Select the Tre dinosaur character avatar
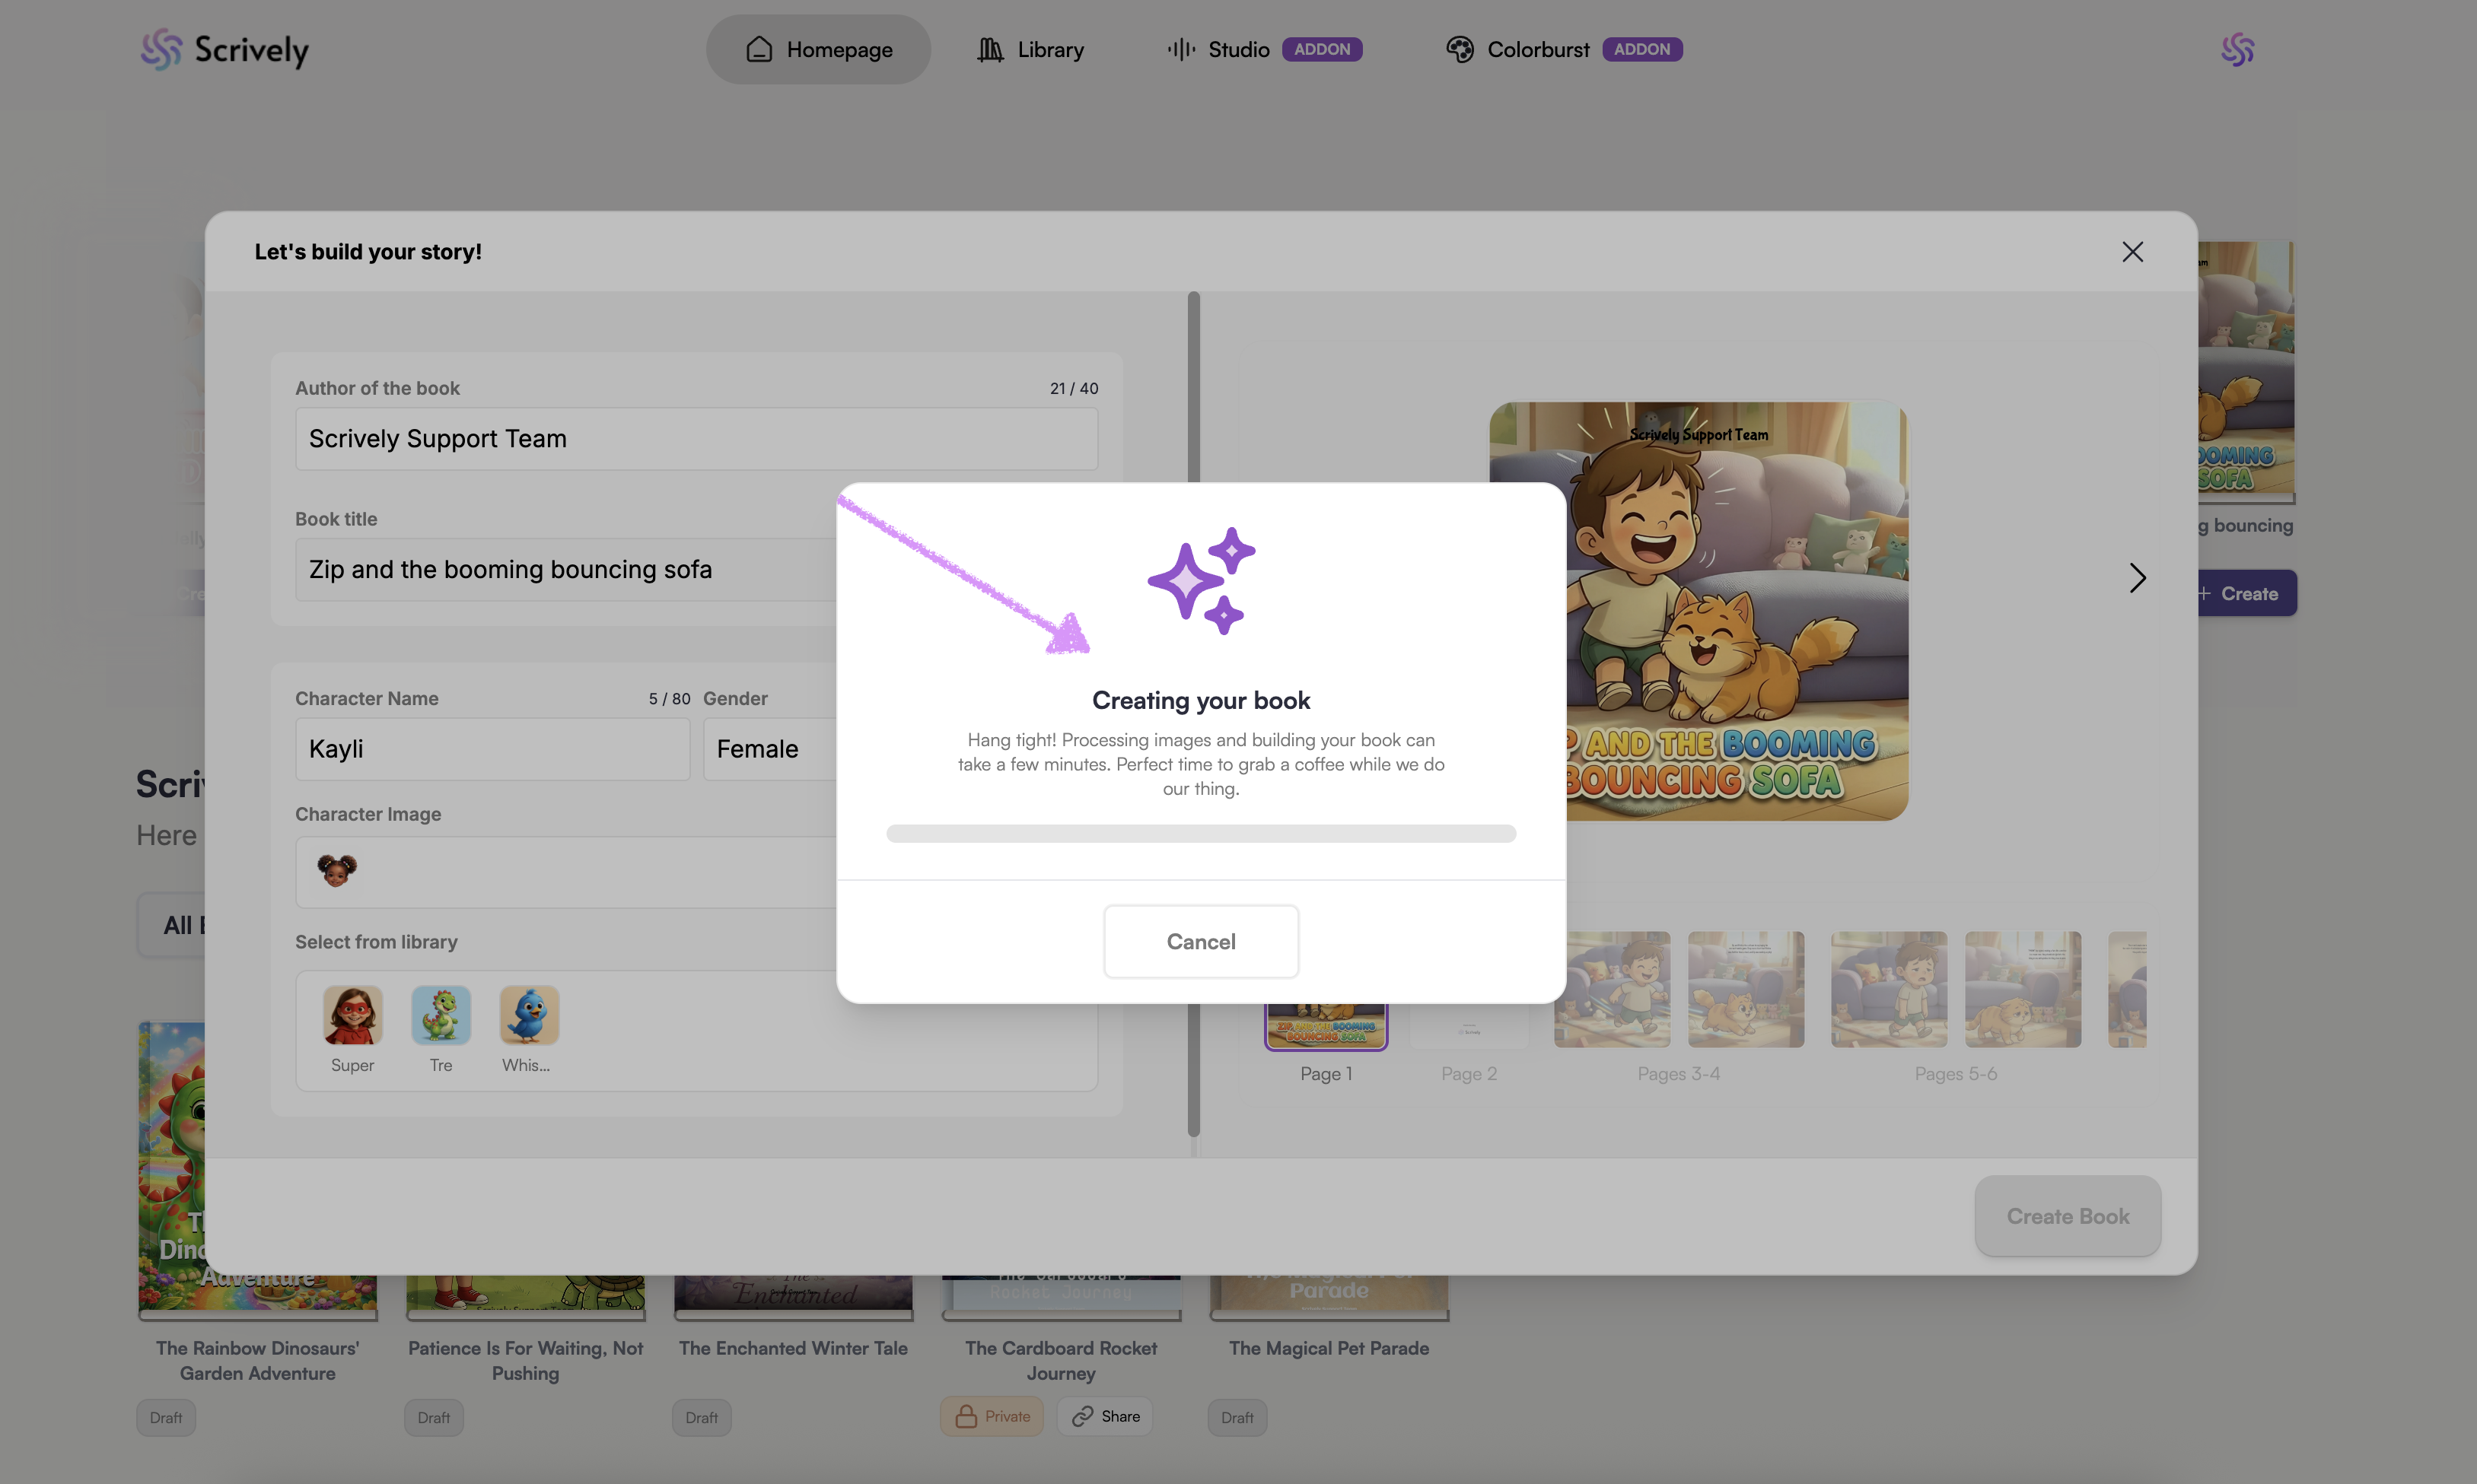 (440, 1015)
